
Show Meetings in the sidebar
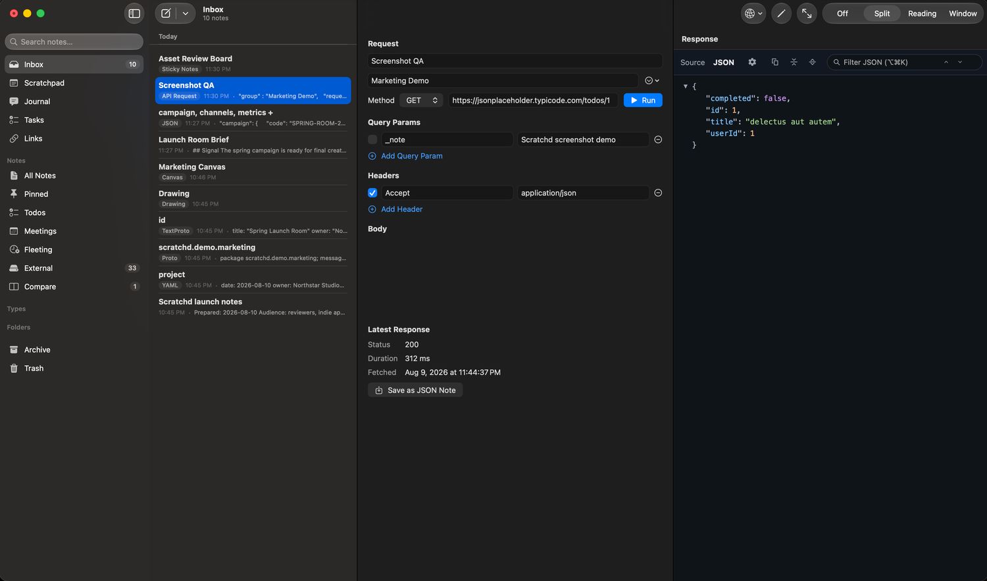pos(74,231)
